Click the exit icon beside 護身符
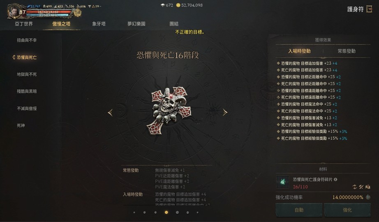The image size is (379, 222). tap(369, 9)
